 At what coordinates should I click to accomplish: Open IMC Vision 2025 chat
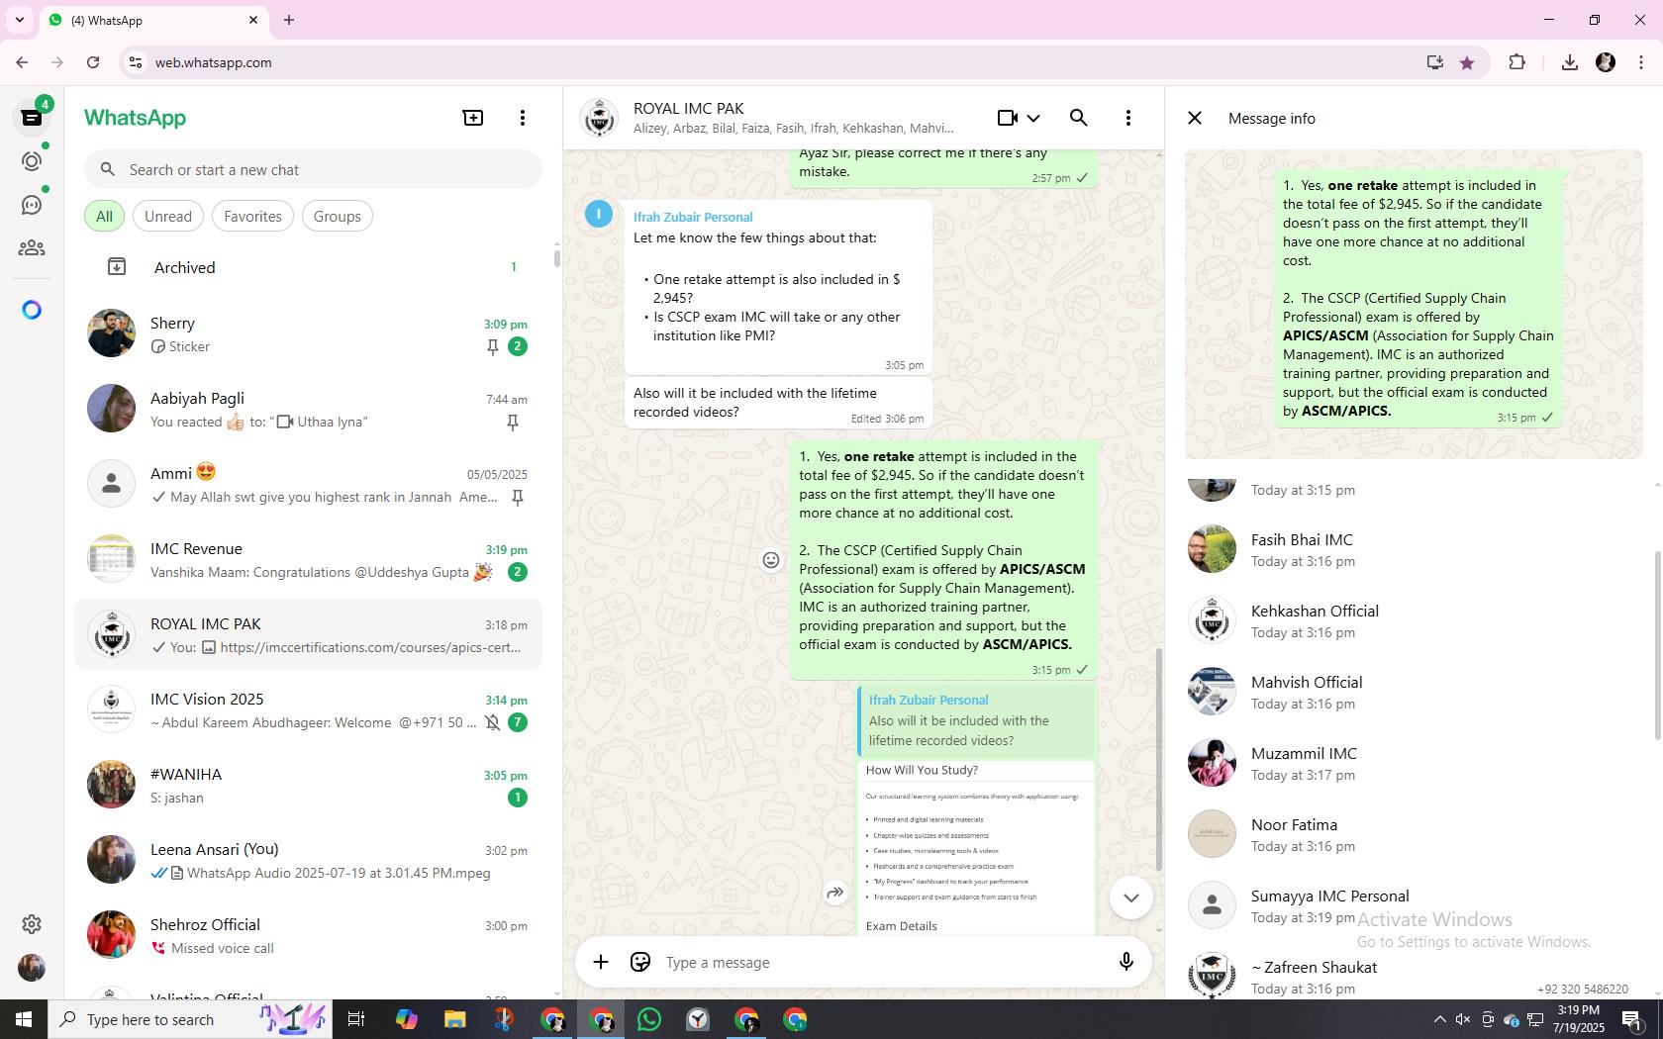coord(309,709)
